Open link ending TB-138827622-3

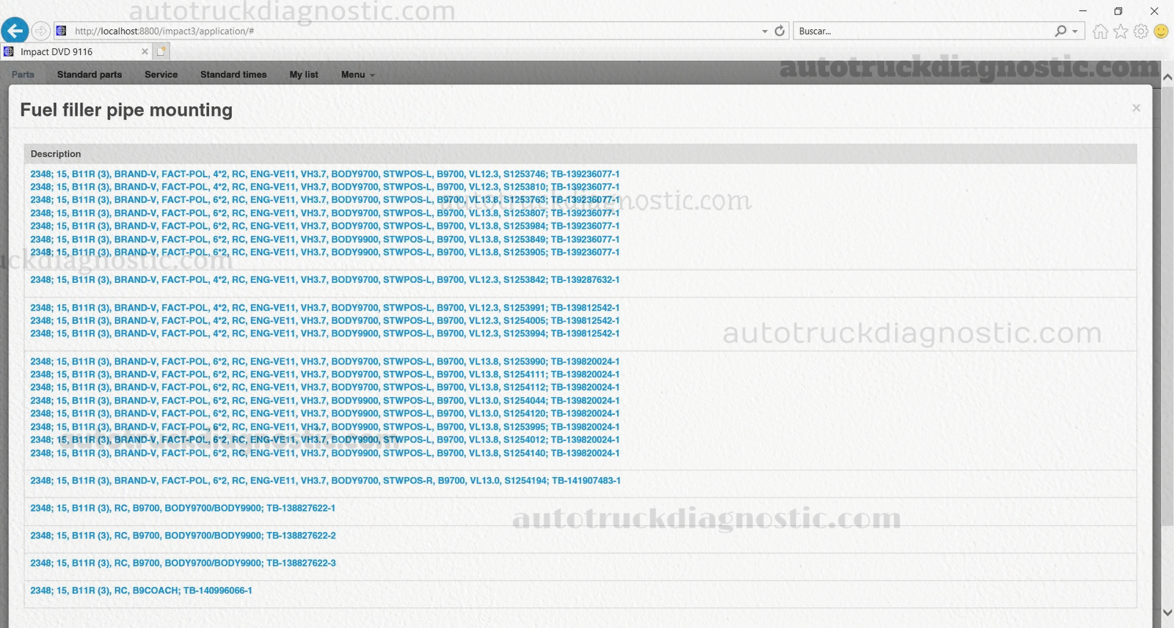[x=183, y=563]
